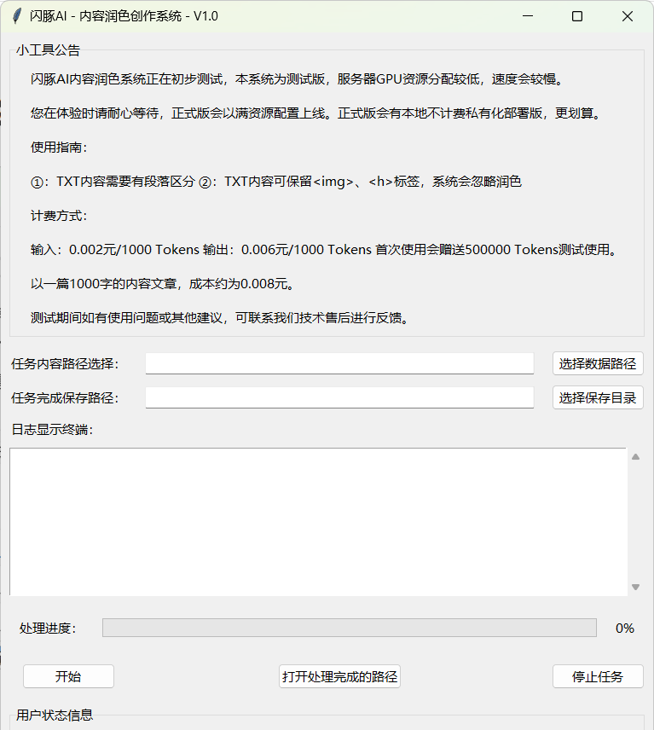The width and height of the screenshot is (654, 730).
Task: Click the 小工具公告 section header
Action: (48, 50)
